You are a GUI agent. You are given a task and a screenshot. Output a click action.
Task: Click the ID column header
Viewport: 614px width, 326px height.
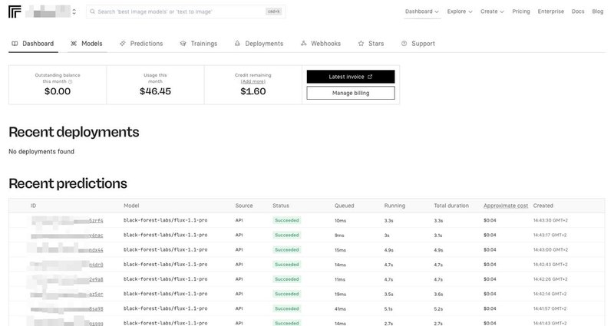[x=33, y=206]
